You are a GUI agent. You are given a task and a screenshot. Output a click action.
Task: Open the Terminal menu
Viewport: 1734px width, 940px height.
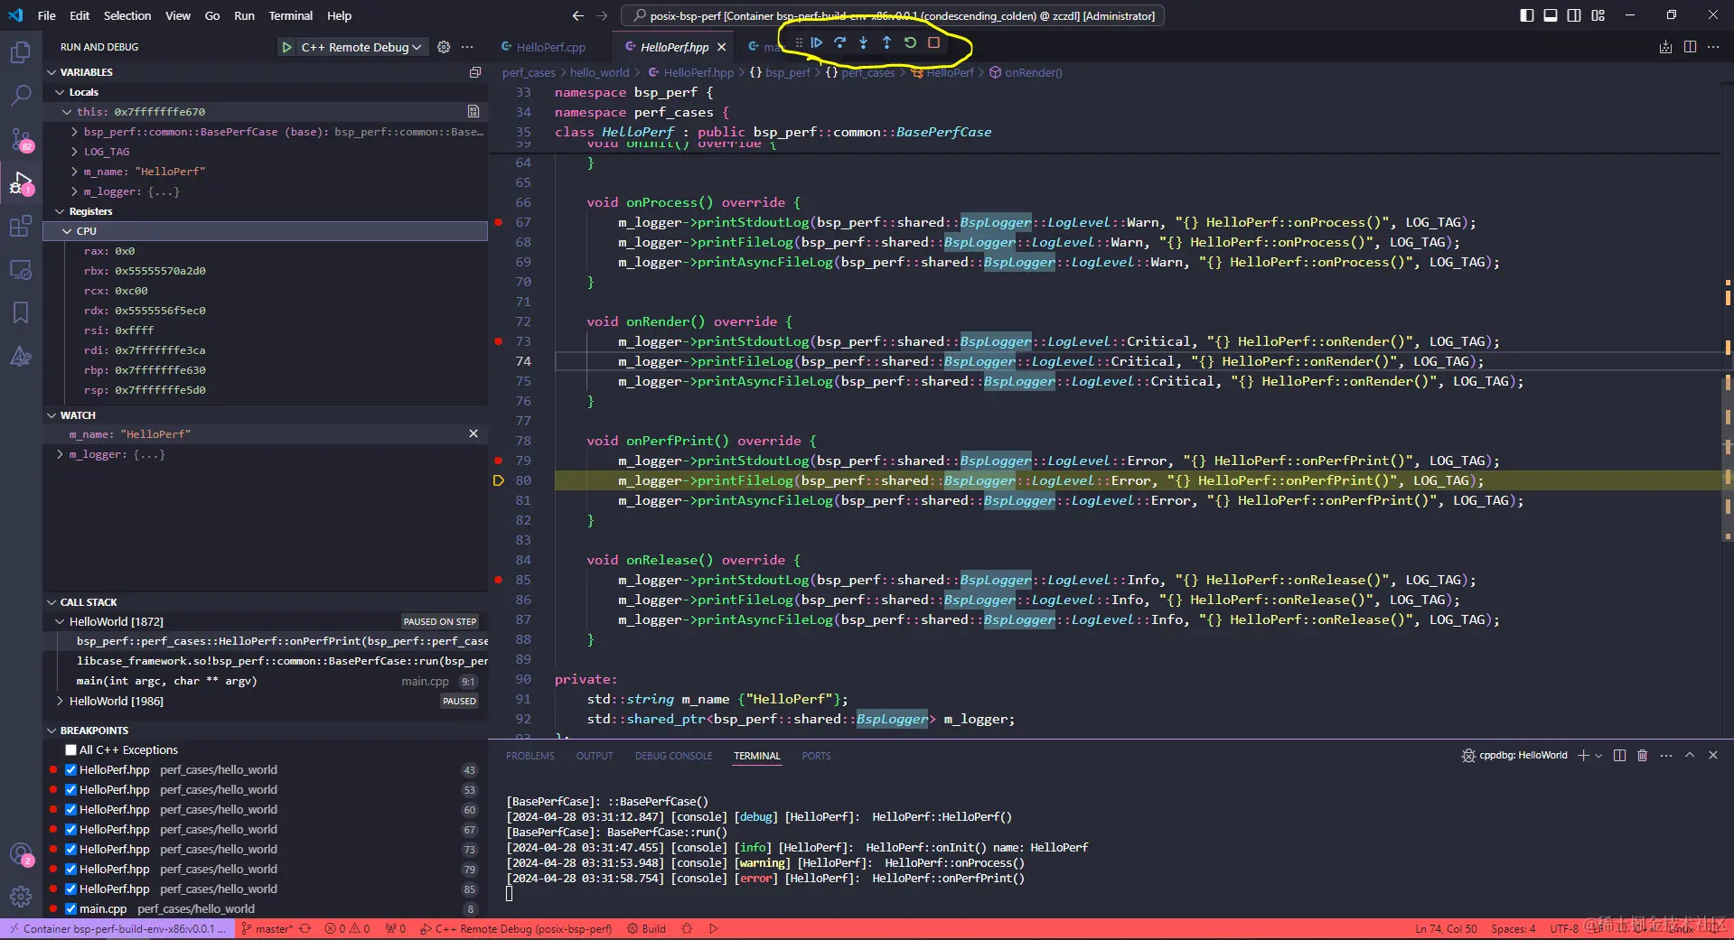[x=290, y=15]
